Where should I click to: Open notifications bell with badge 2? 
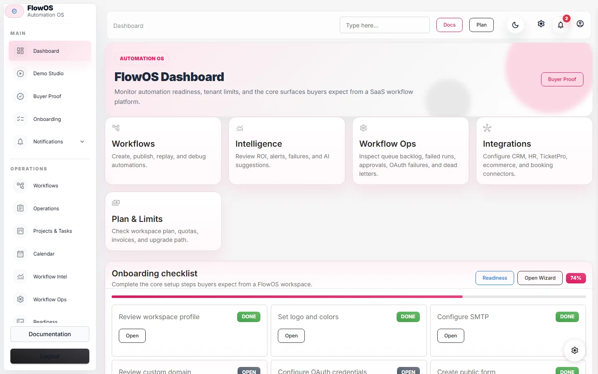(x=561, y=25)
